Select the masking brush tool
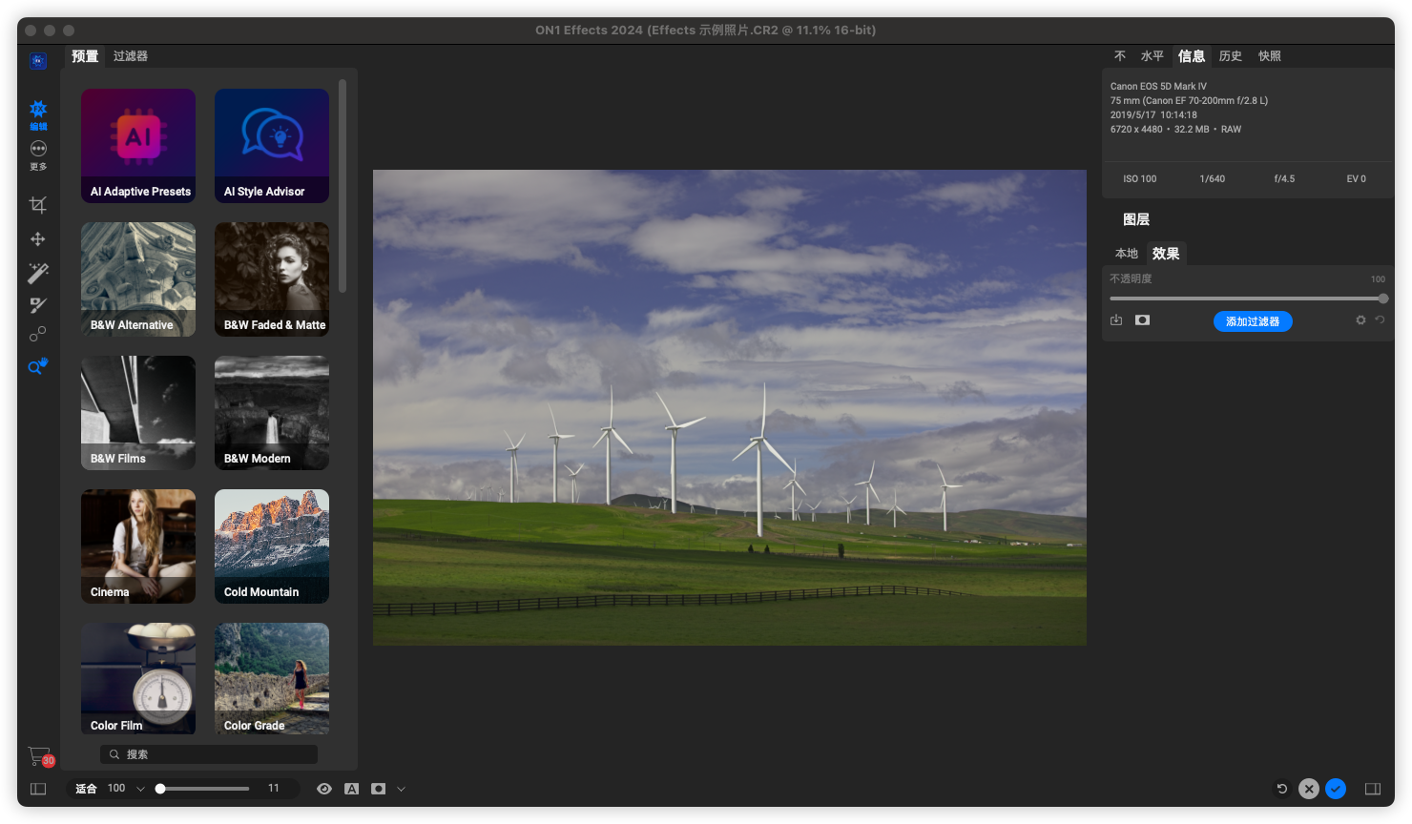 click(37, 305)
